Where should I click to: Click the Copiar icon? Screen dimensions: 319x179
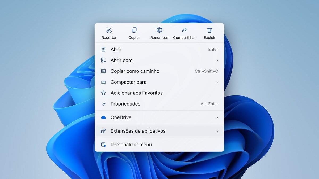tap(134, 30)
